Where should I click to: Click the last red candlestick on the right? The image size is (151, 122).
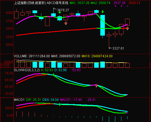click(x=127, y=22)
